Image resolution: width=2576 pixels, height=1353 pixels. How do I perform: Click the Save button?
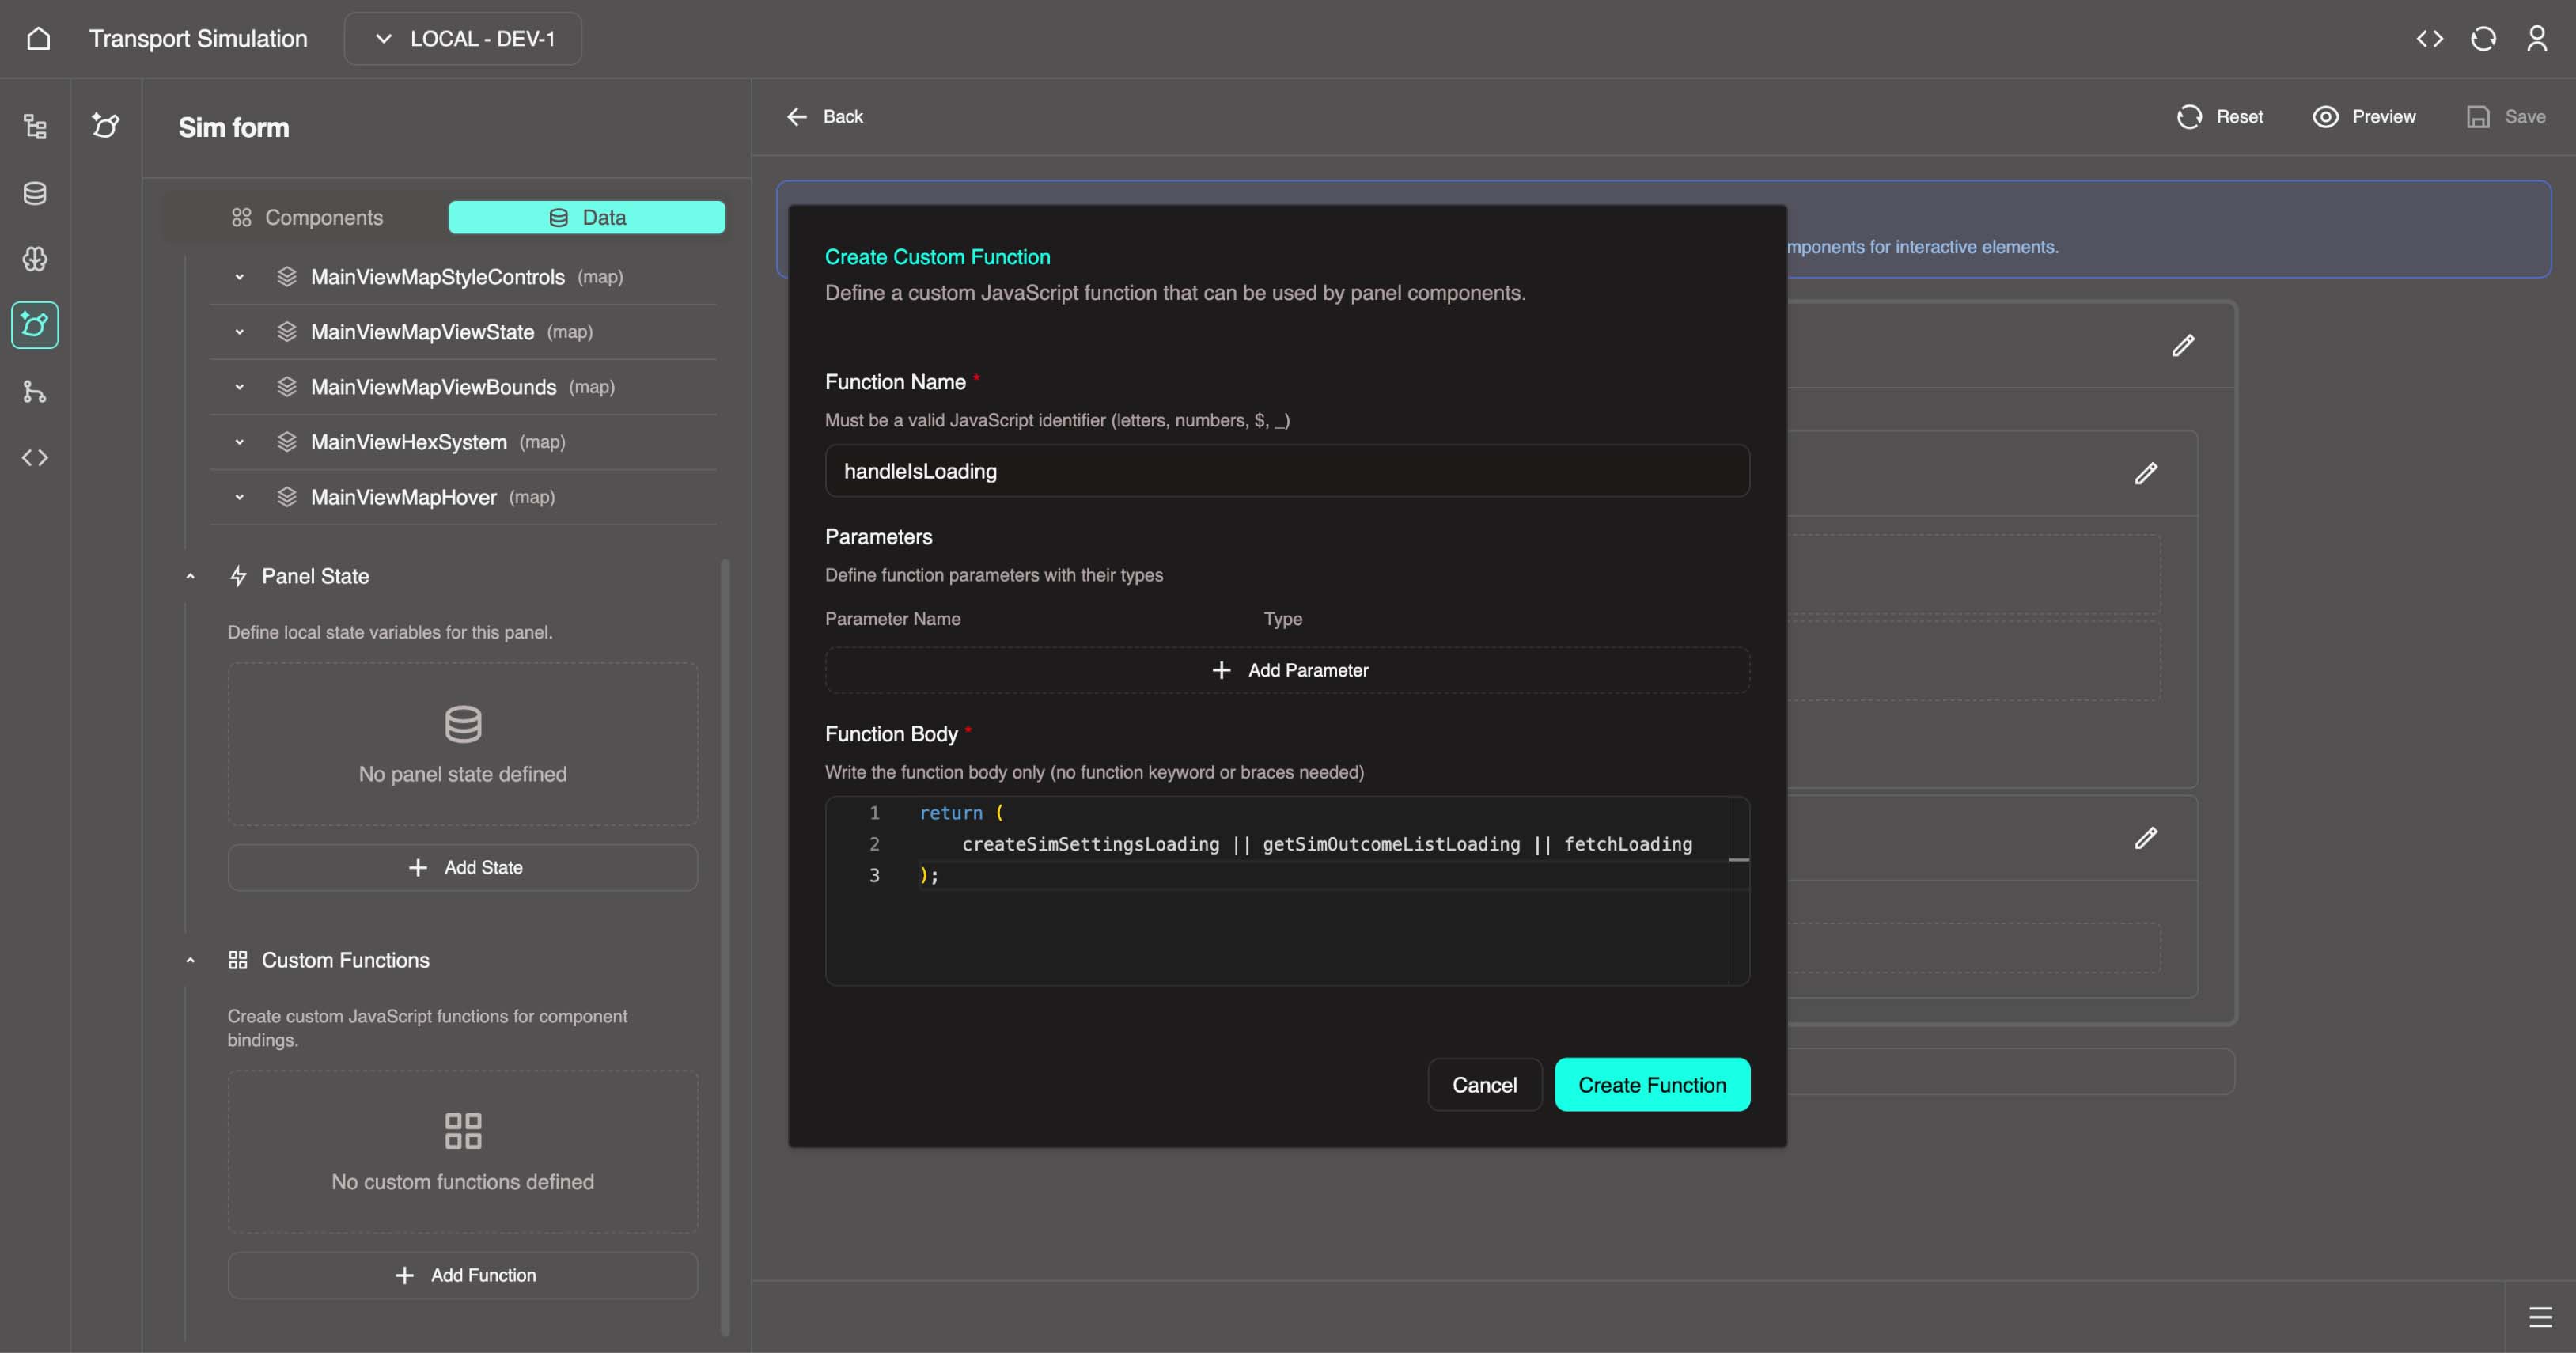pos(2506,117)
